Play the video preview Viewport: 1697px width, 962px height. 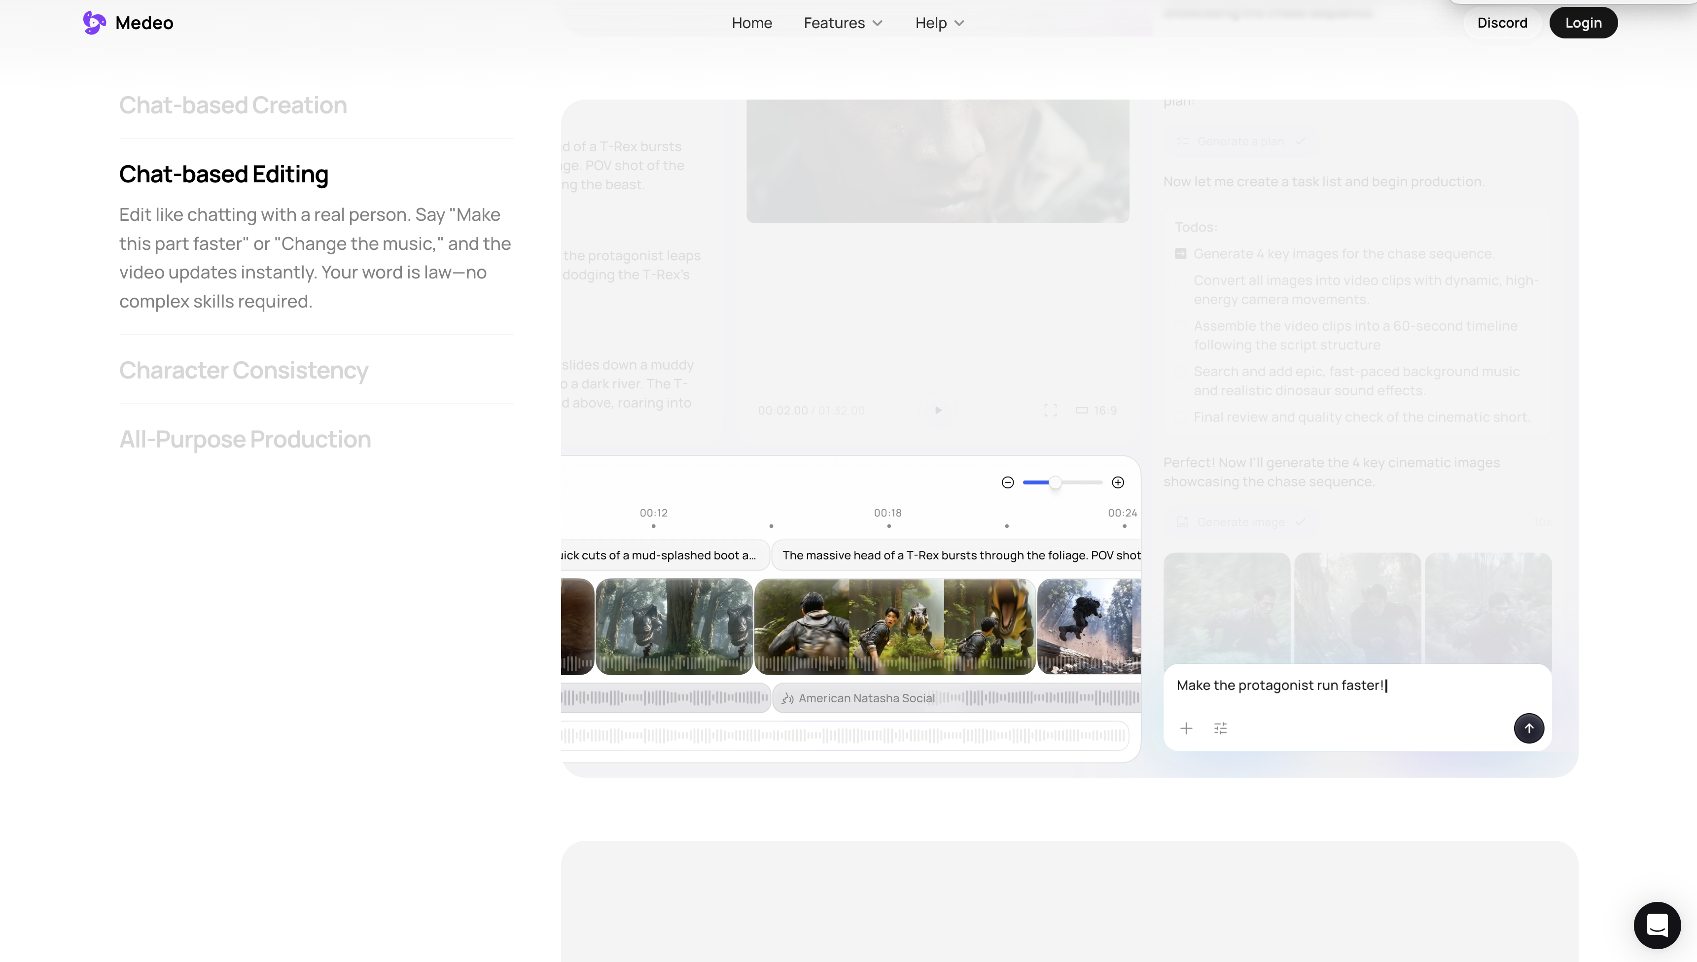[x=938, y=411]
